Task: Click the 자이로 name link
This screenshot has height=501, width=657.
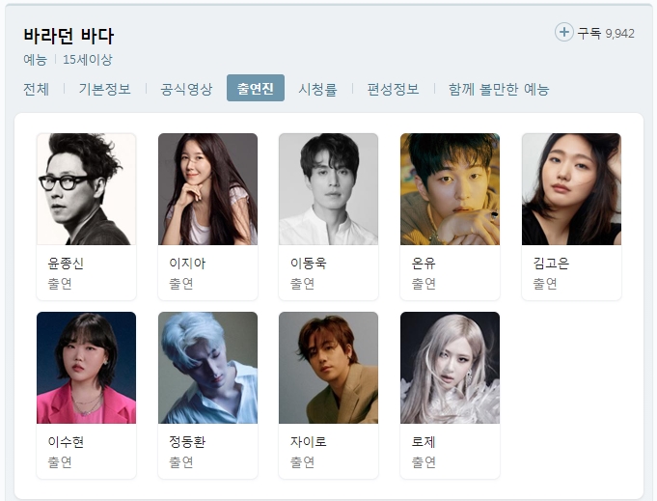Action: coord(309,441)
